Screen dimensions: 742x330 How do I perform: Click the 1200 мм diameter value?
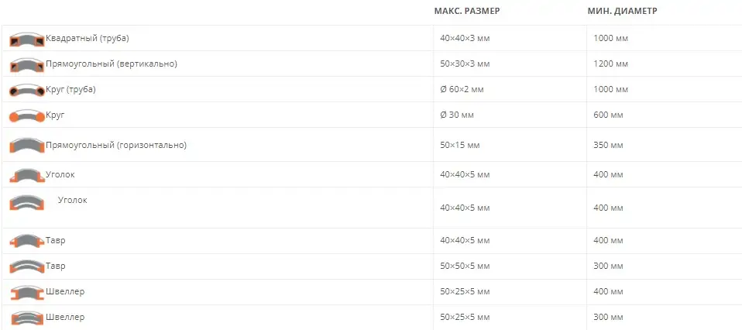click(x=610, y=64)
